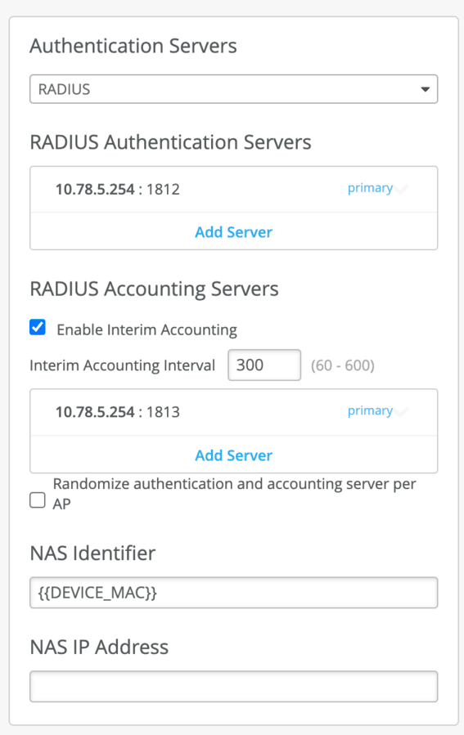The height and width of the screenshot is (735, 464).
Task: Add Server under RADIUS Authentication Servers
Action: (234, 232)
